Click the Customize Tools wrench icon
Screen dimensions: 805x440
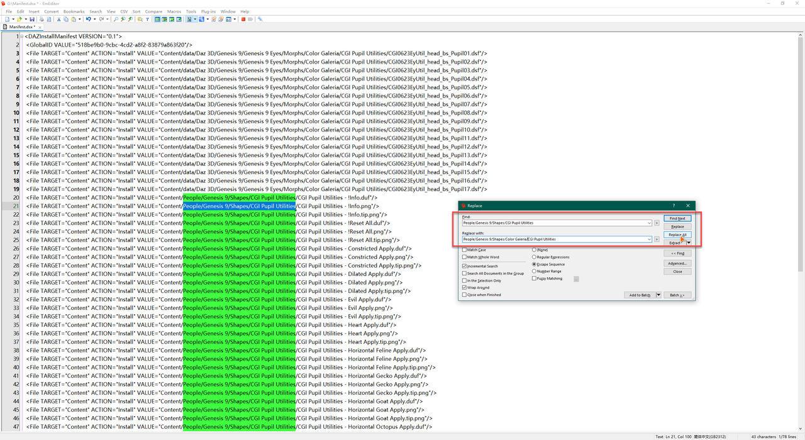click(x=260, y=19)
